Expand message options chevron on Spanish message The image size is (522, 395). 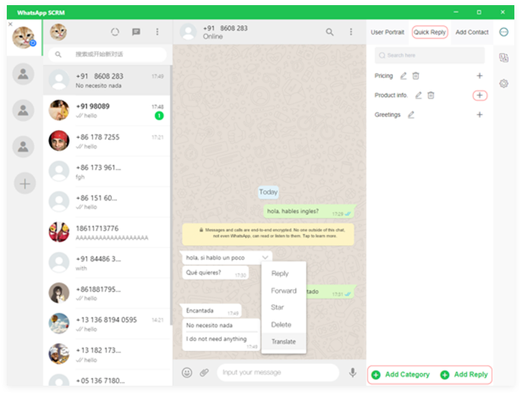point(265,256)
